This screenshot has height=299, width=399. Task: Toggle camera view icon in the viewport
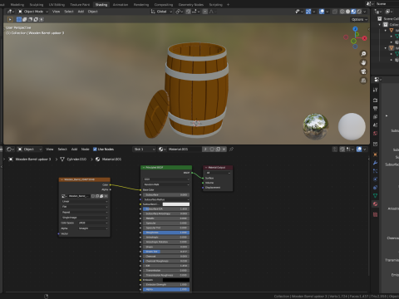pos(363,71)
